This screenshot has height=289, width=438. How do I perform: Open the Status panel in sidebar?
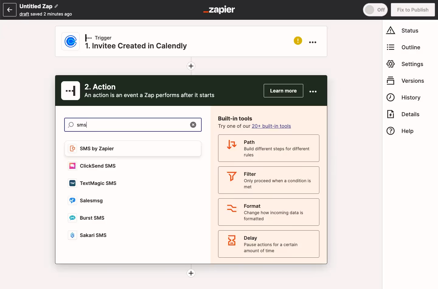coord(409,31)
